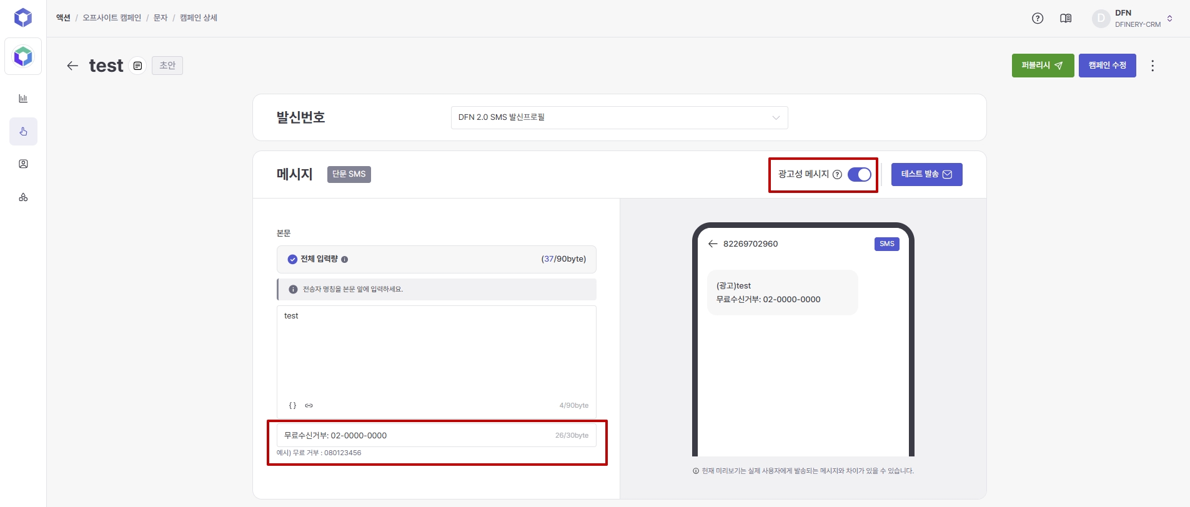The width and height of the screenshot is (1190, 507).
Task: Open the documentation book icon
Action: 1066,19
